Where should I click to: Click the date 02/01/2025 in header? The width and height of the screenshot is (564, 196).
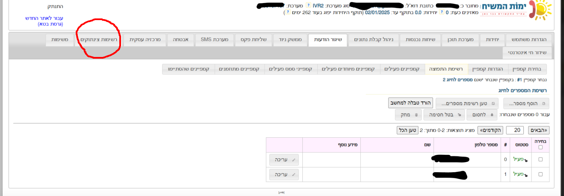pos(377,12)
